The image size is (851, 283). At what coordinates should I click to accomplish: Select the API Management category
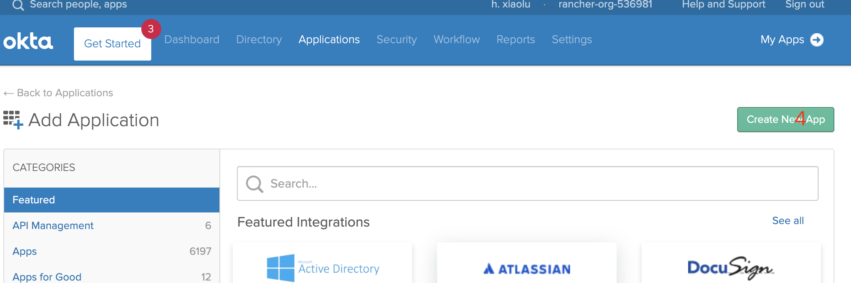pyautogui.click(x=53, y=226)
